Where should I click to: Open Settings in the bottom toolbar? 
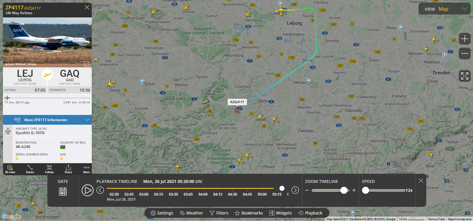pos(162,213)
